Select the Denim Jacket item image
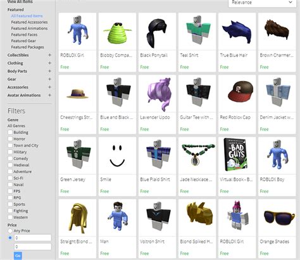Image resolution: width=300 pixels, height=260 pixels. tap(277, 94)
